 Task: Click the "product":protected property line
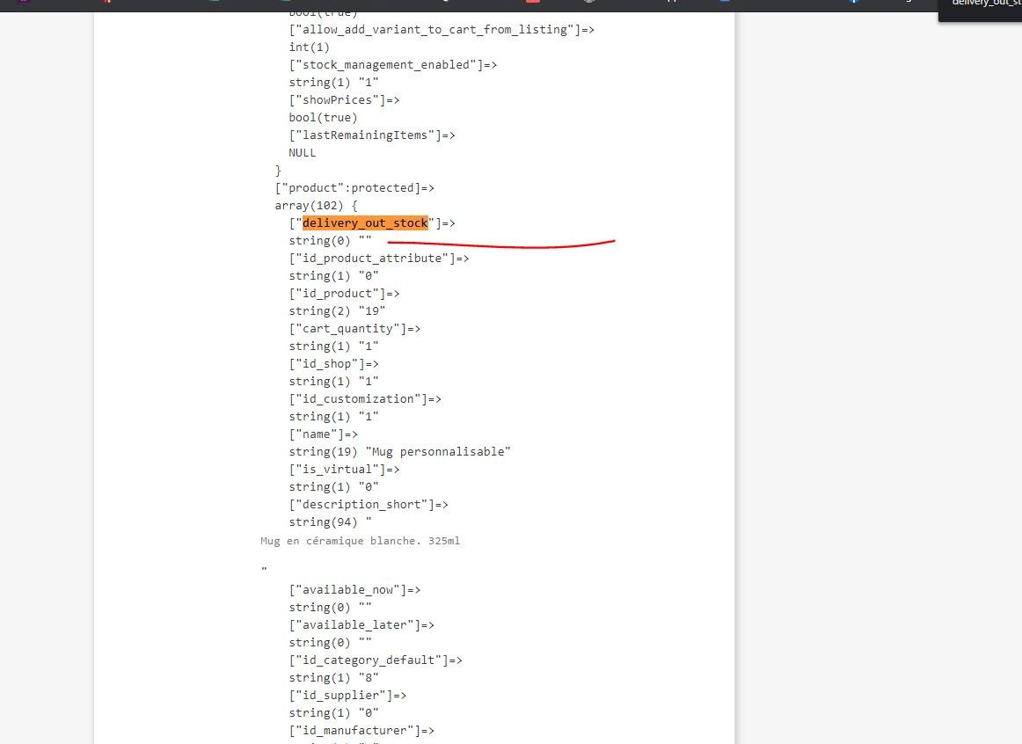(354, 187)
